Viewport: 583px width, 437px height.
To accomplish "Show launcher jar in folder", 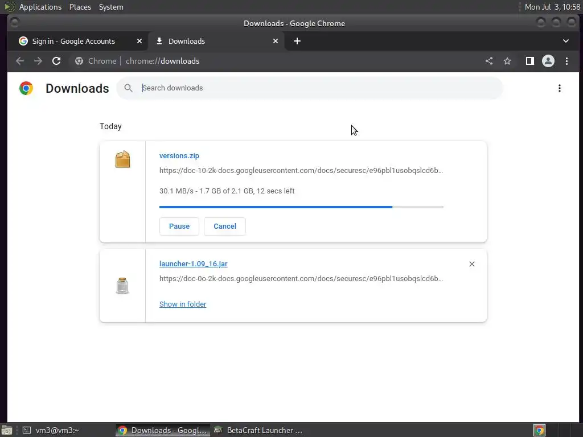I will click(x=183, y=304).
